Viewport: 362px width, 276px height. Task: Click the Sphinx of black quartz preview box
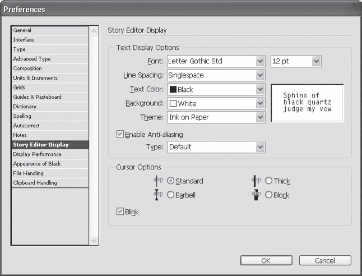click(x=307, y=103)
